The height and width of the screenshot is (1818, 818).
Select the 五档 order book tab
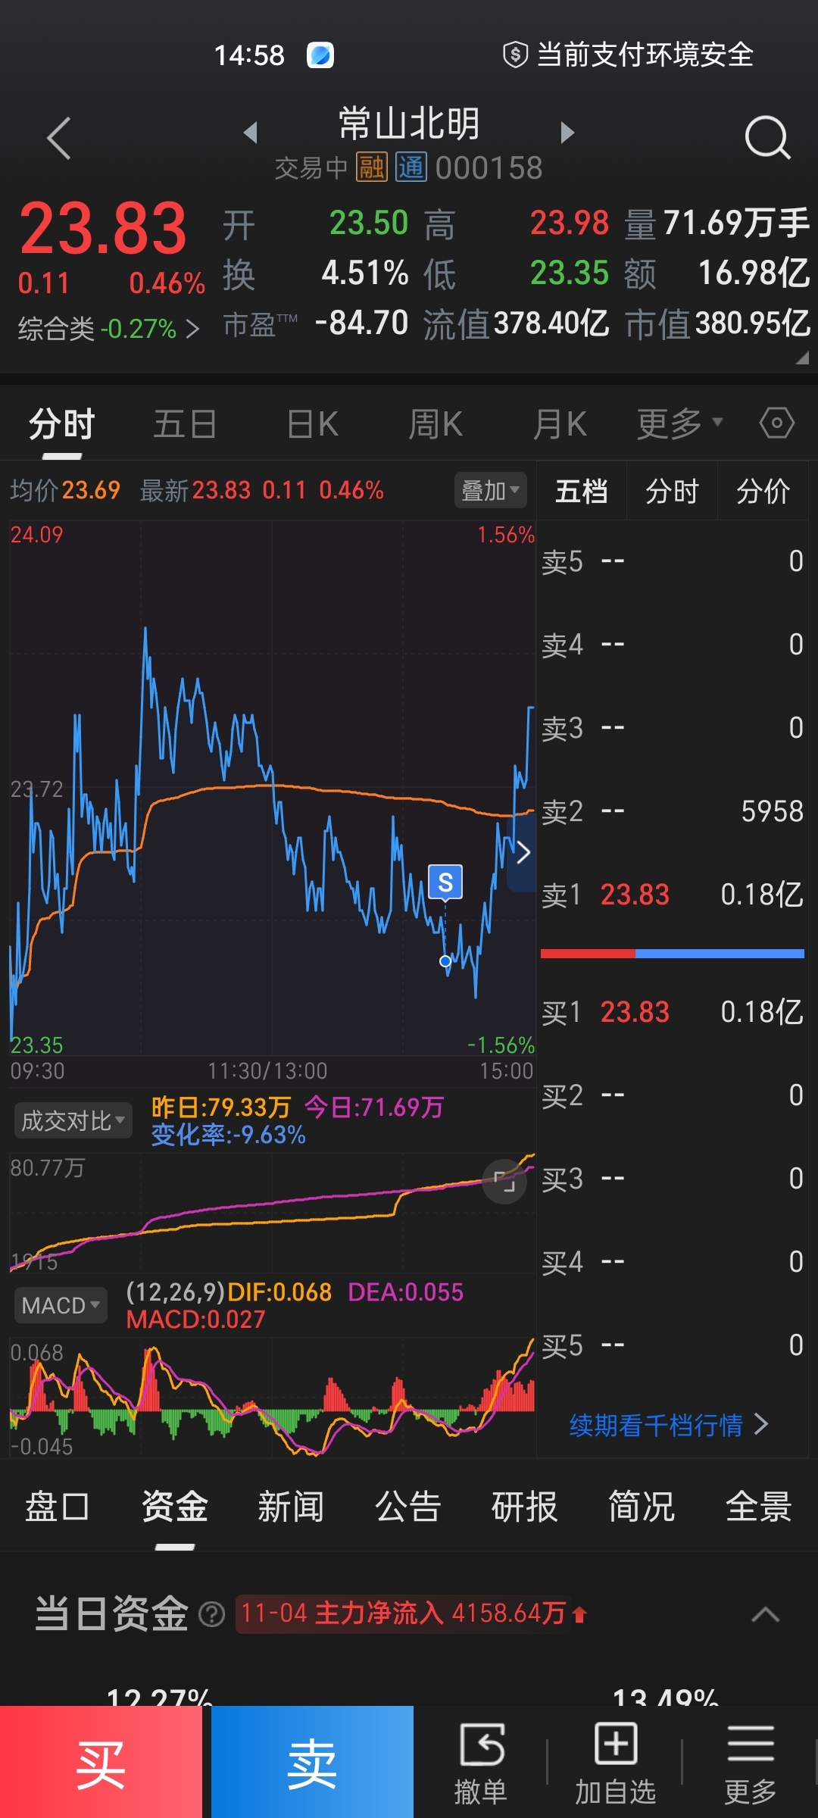click(x=582, y=492)
